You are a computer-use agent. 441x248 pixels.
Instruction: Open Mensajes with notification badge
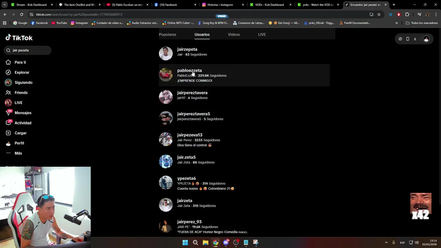point(23,113)
